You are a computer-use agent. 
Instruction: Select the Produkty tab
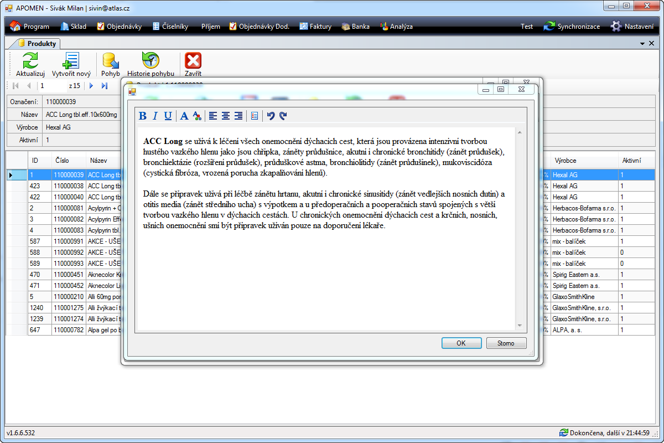coord(37,43)
